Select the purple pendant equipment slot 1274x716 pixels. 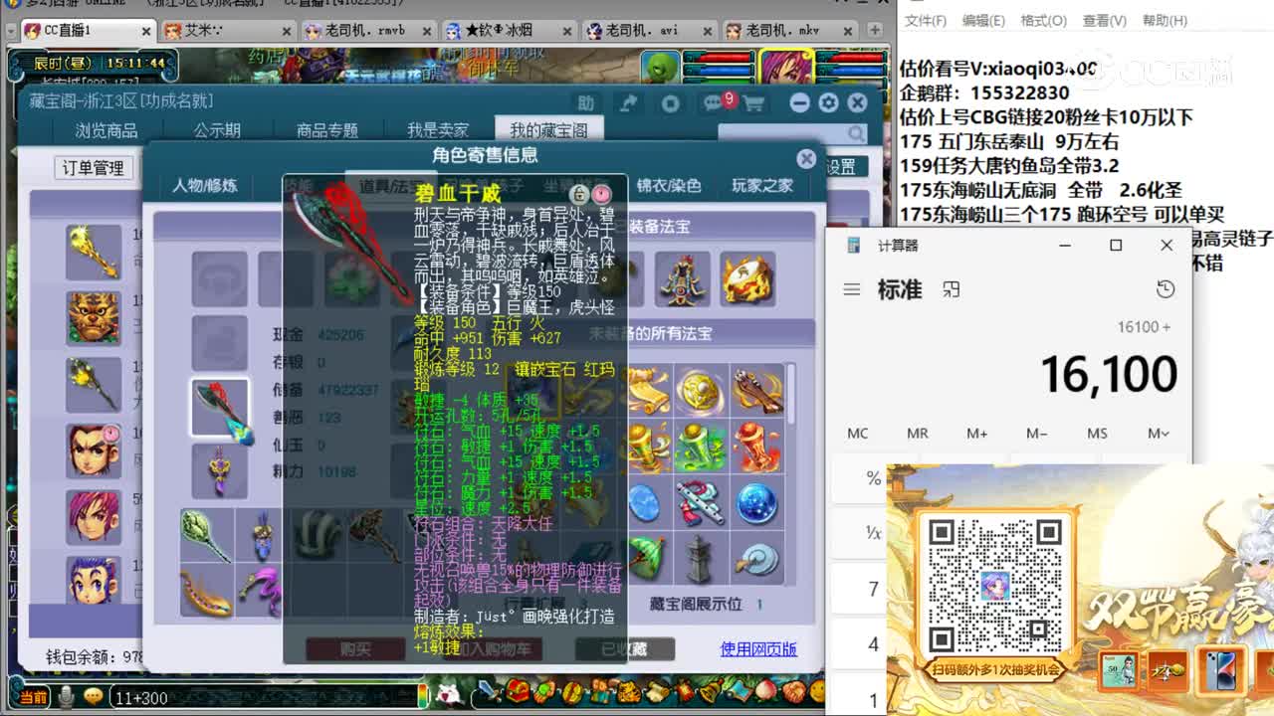[x=220, y=470]
